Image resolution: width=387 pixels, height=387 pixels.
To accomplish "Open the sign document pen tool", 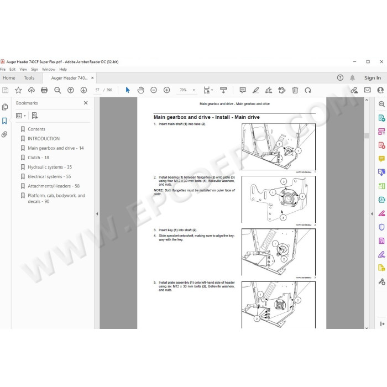I will [269, 90].
